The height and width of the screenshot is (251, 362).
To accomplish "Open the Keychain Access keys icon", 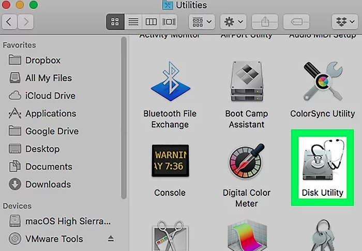I will tap(323, 235).
